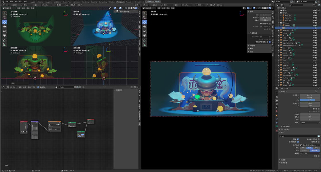The image size is (321, 172).
Task: Open the Object Data properties tab icon
Action: tap(276, 126)
